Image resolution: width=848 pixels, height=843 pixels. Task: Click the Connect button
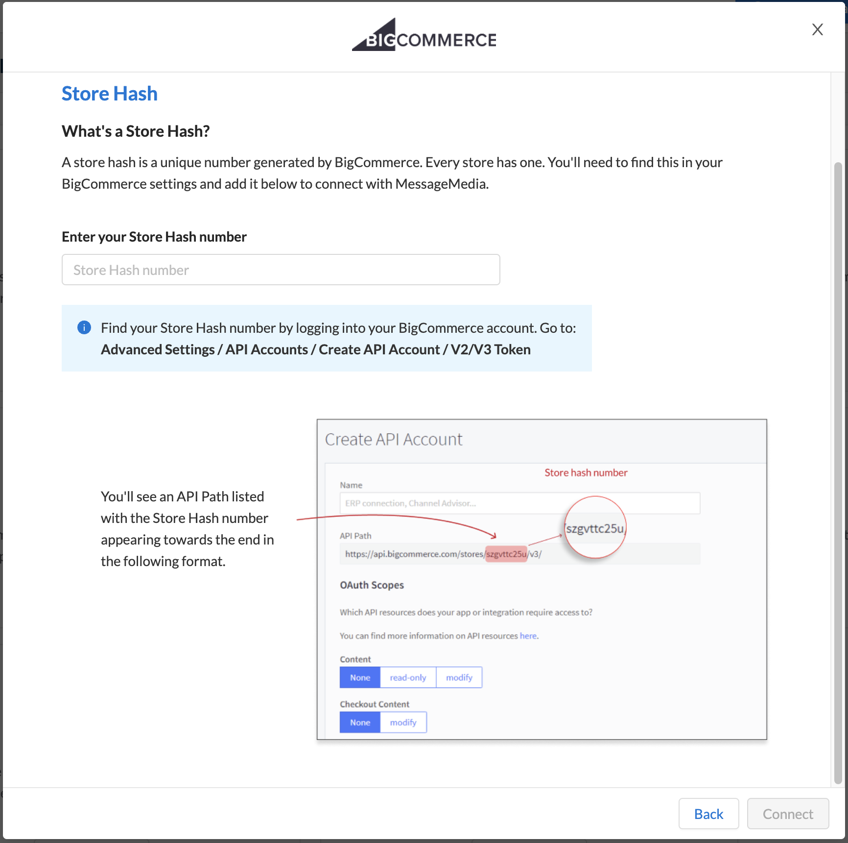click(788, 814)
